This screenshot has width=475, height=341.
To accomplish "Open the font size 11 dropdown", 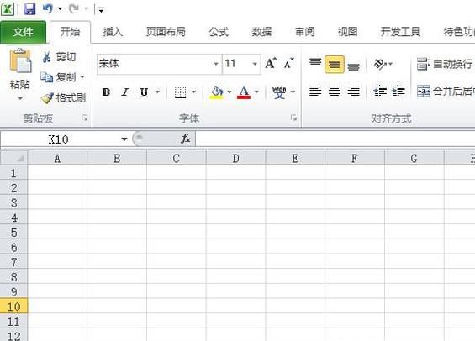I will click(x=255, y=64).
